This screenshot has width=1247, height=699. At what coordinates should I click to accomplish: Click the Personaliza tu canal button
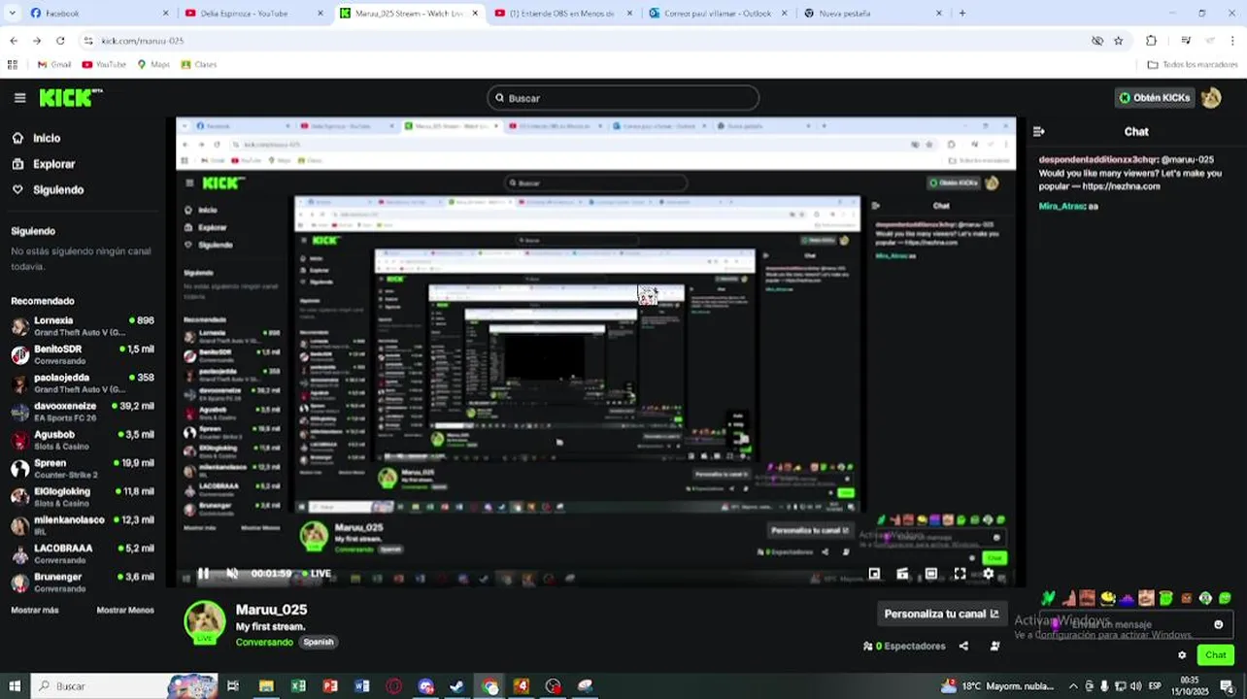(941, 614)
